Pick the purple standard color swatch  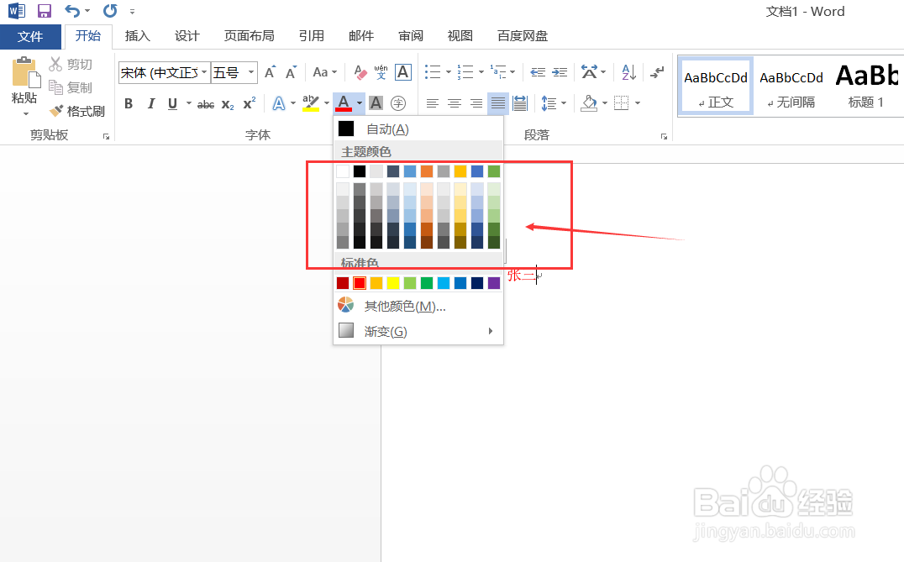pyautogui.click(x=494, y=283)
